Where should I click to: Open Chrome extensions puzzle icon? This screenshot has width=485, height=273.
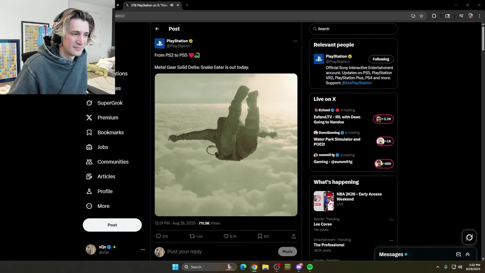coord(434,16)
